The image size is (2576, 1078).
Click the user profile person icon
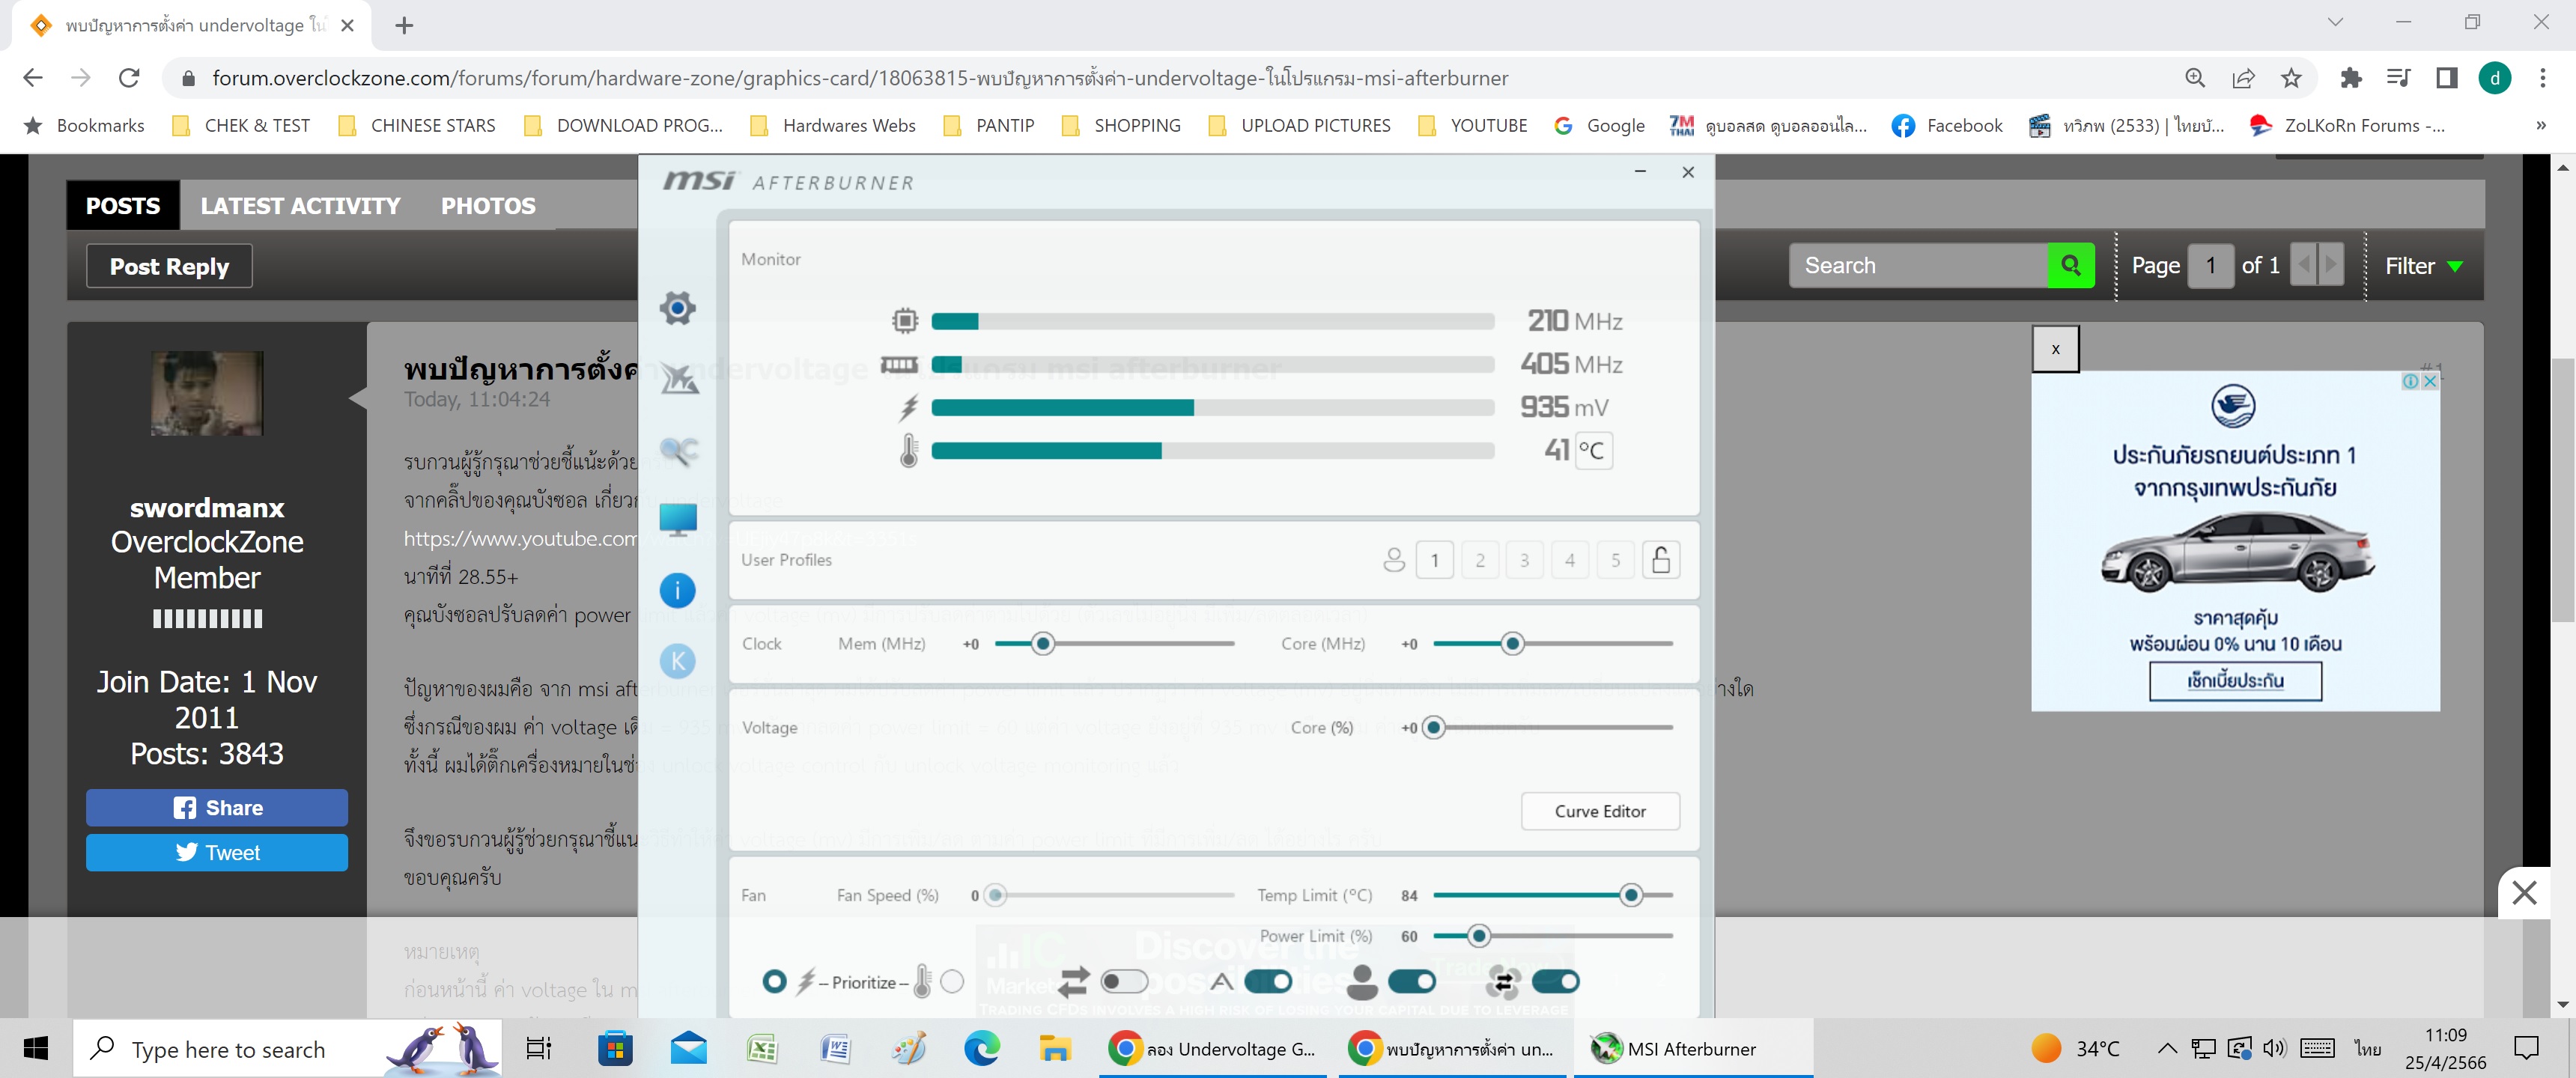(1393, 560)
